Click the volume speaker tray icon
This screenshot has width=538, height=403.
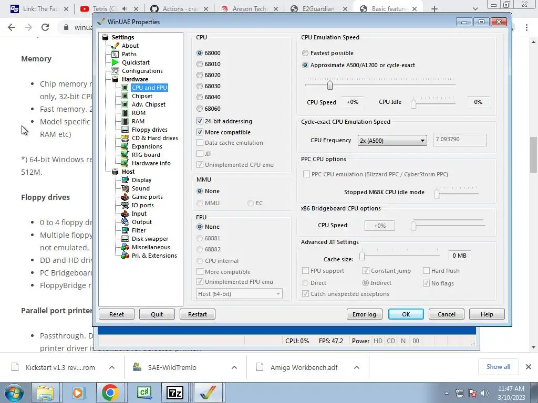[x=485, y=393]
